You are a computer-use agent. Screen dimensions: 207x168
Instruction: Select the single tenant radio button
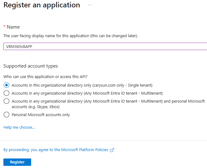click(x=6, y=85)
